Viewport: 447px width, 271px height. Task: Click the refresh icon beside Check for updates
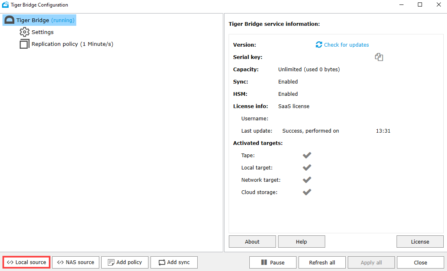[x=319, y=45]
